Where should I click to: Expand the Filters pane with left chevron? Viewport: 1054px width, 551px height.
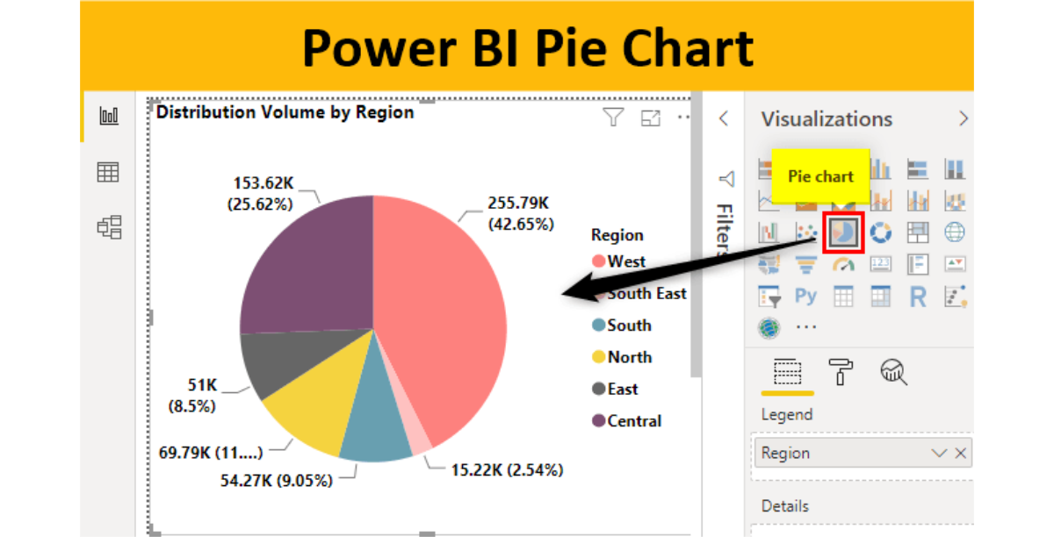[x=724, y=118]
